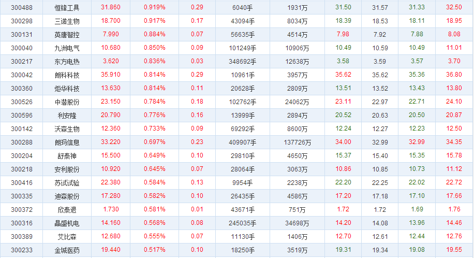Open stock code 300218
The image size is (474, 258).
coord(21,169)
